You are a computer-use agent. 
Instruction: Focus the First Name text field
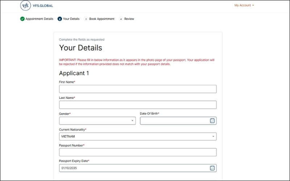click(138, 89)
